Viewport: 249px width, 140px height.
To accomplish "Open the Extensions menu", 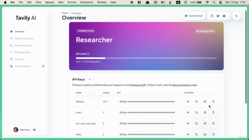I will click(x=86, y=2).
